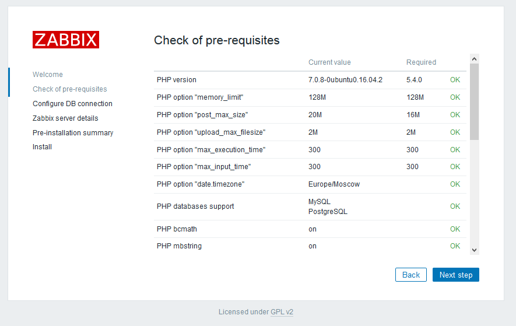Click the PHP databases support row label
The height and width of the screenshot is (326, 516).
click(x=195, y=206)
